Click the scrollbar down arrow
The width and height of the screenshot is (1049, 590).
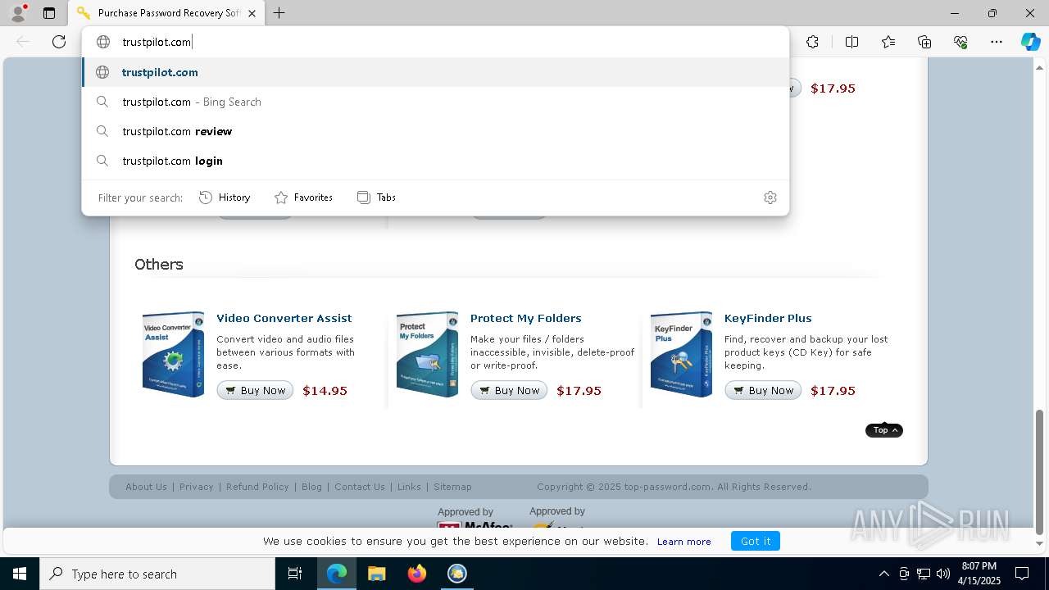coord(1040,543)
